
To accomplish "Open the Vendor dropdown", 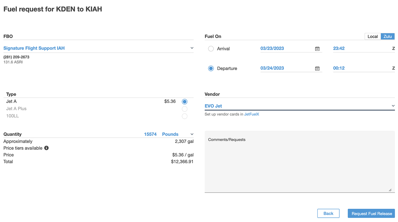I will click(393, 106).
